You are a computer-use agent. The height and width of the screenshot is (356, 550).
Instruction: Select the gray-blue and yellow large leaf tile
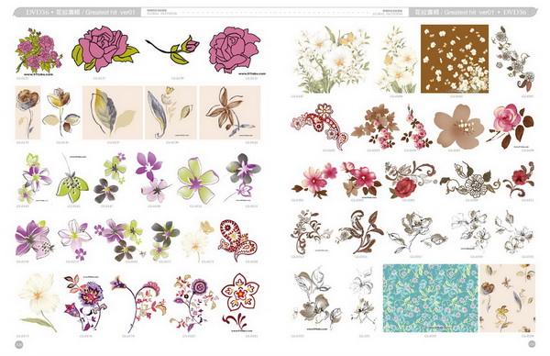point(112,113)
